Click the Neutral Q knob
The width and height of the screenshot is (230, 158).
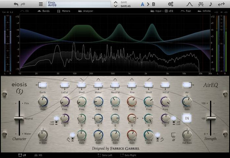coord(115,118)
